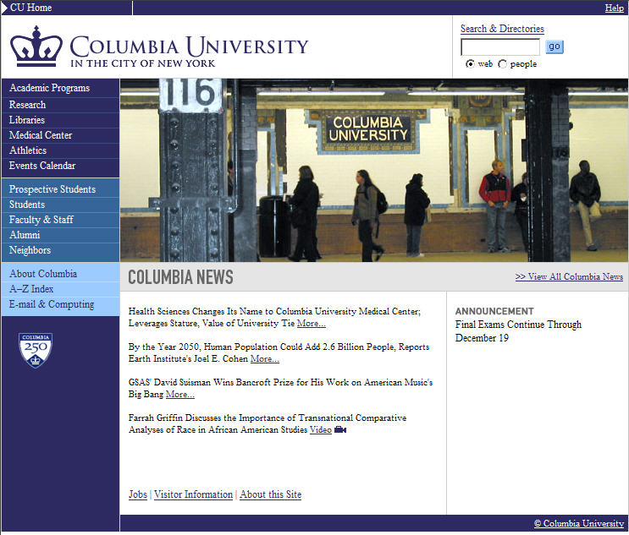Open the Athletics menu item
629x535 pixels.
28,150
